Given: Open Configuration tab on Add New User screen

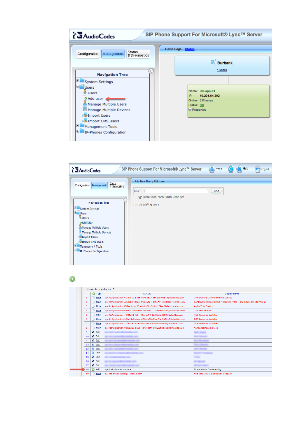Looking at the screenshot, I should point(82,185).
